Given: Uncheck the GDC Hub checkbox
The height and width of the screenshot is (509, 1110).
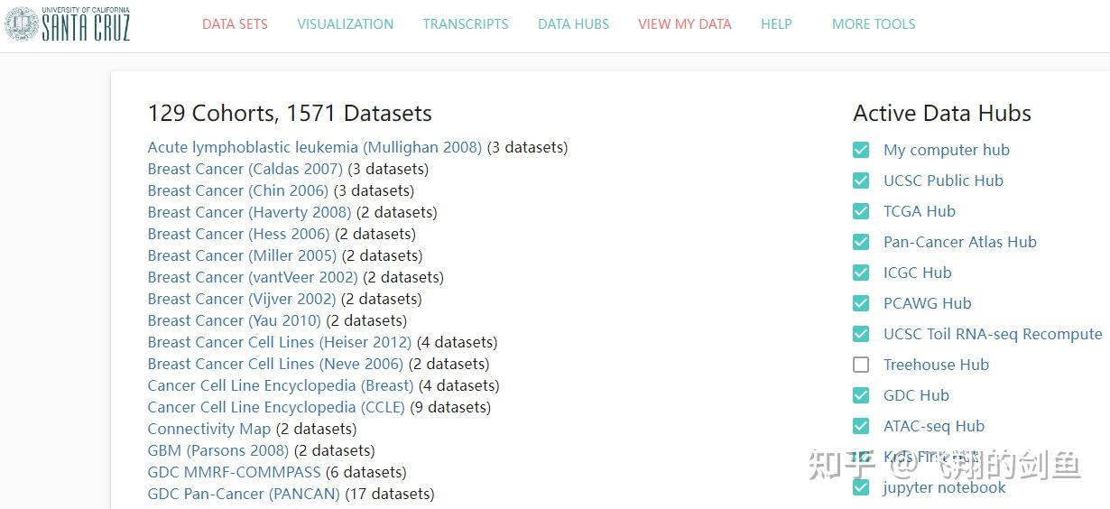Looking at the screenshot, I should coord(861,395).
